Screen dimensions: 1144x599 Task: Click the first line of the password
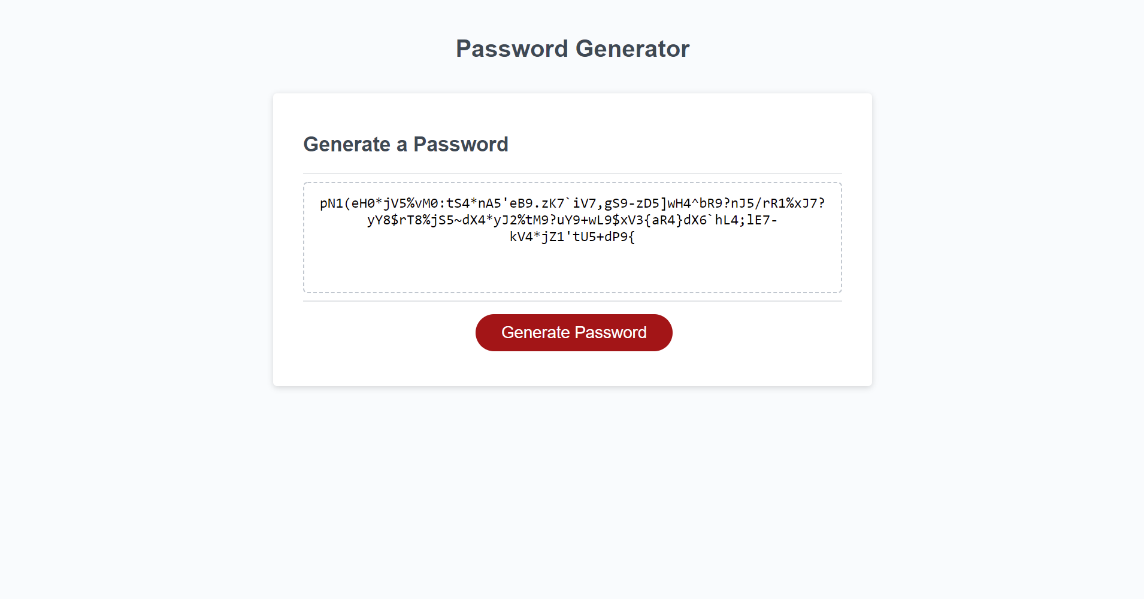[x=573, y=203]
